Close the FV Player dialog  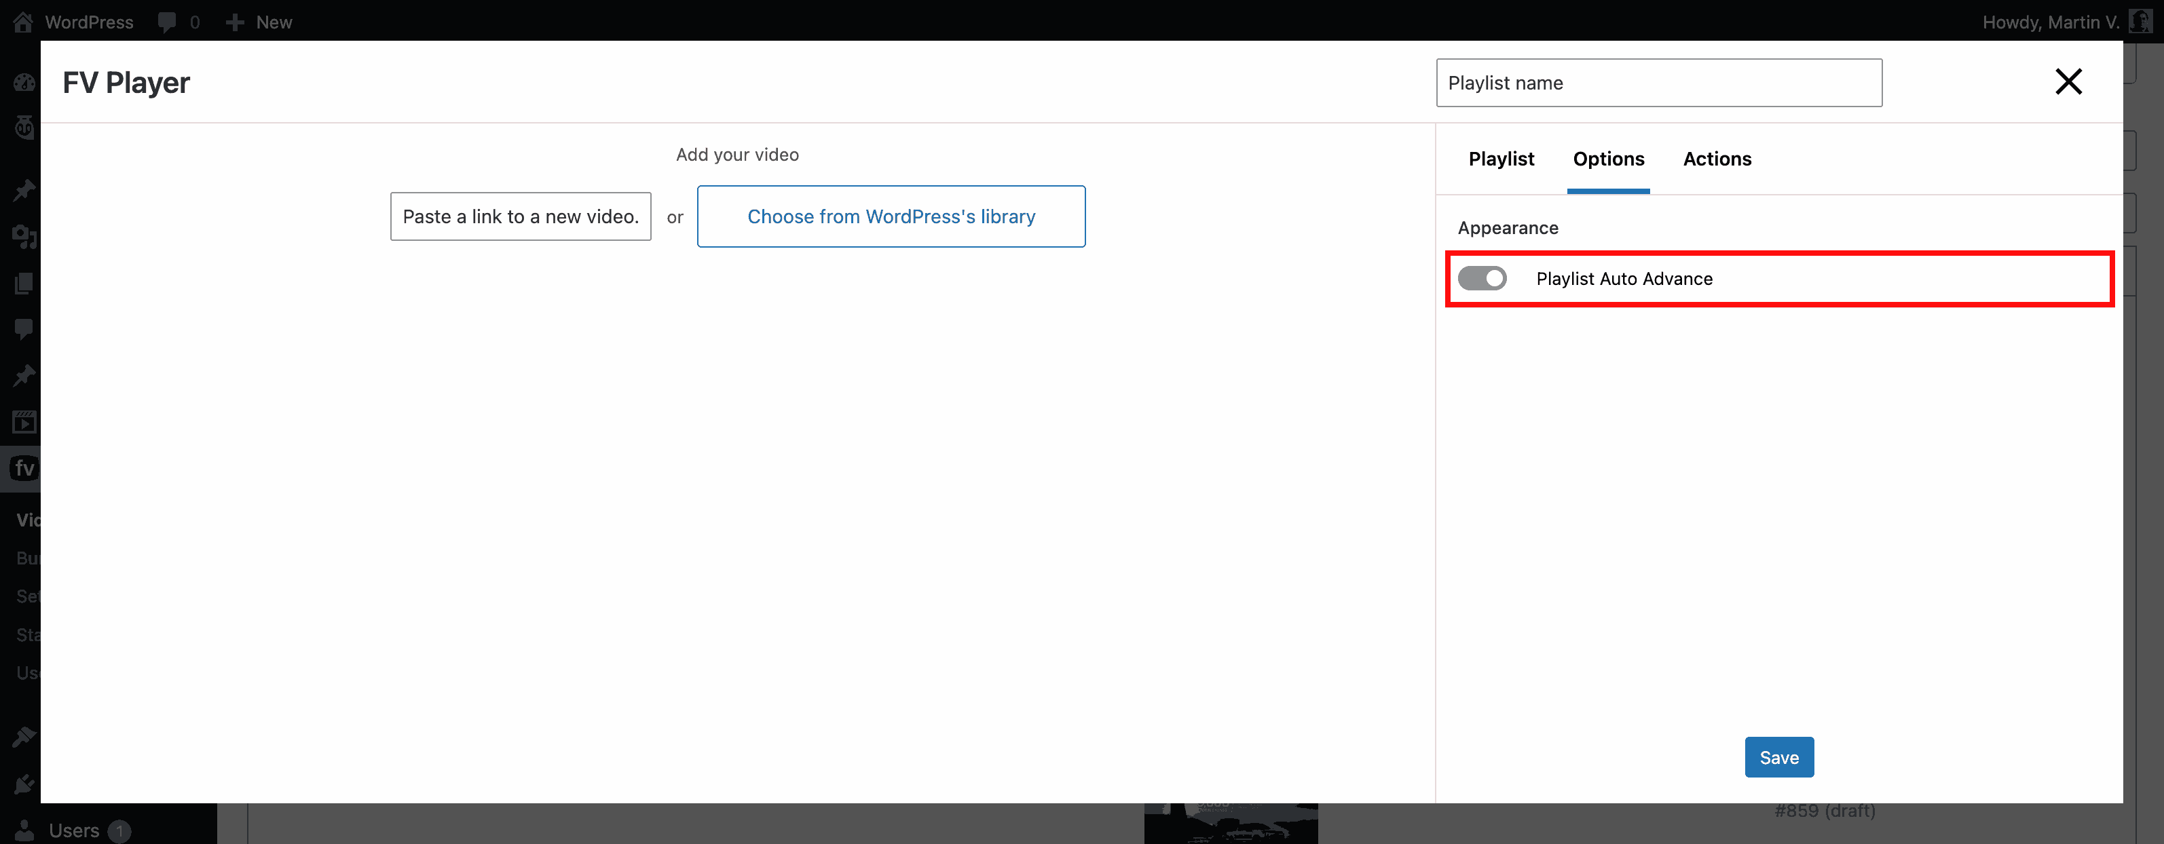tap(2068, 82)
